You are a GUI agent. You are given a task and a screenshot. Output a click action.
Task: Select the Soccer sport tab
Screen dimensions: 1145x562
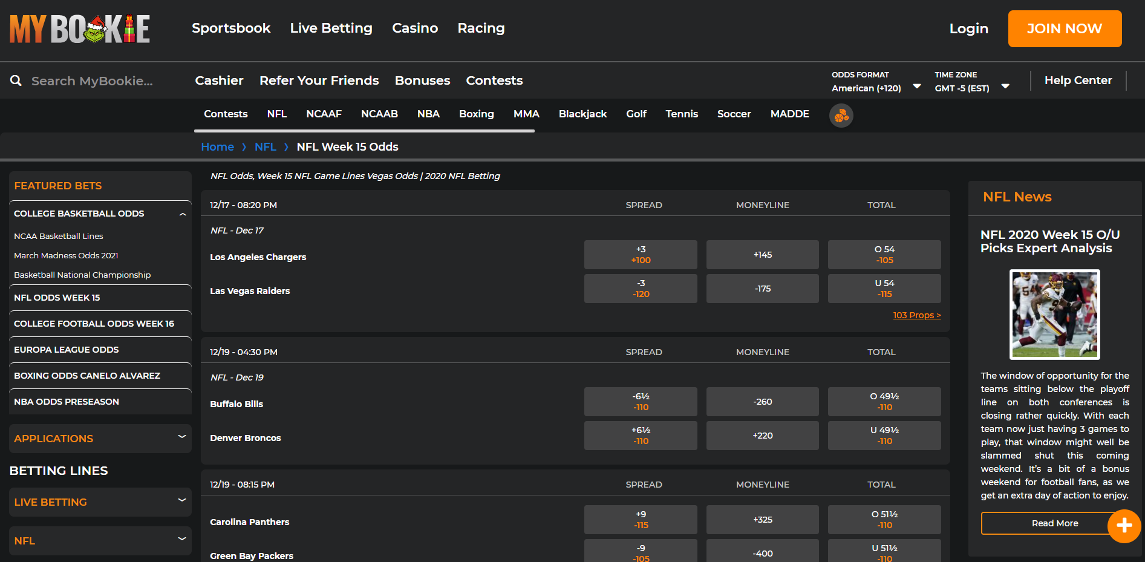pyautogui.click(x=734, y=114)
